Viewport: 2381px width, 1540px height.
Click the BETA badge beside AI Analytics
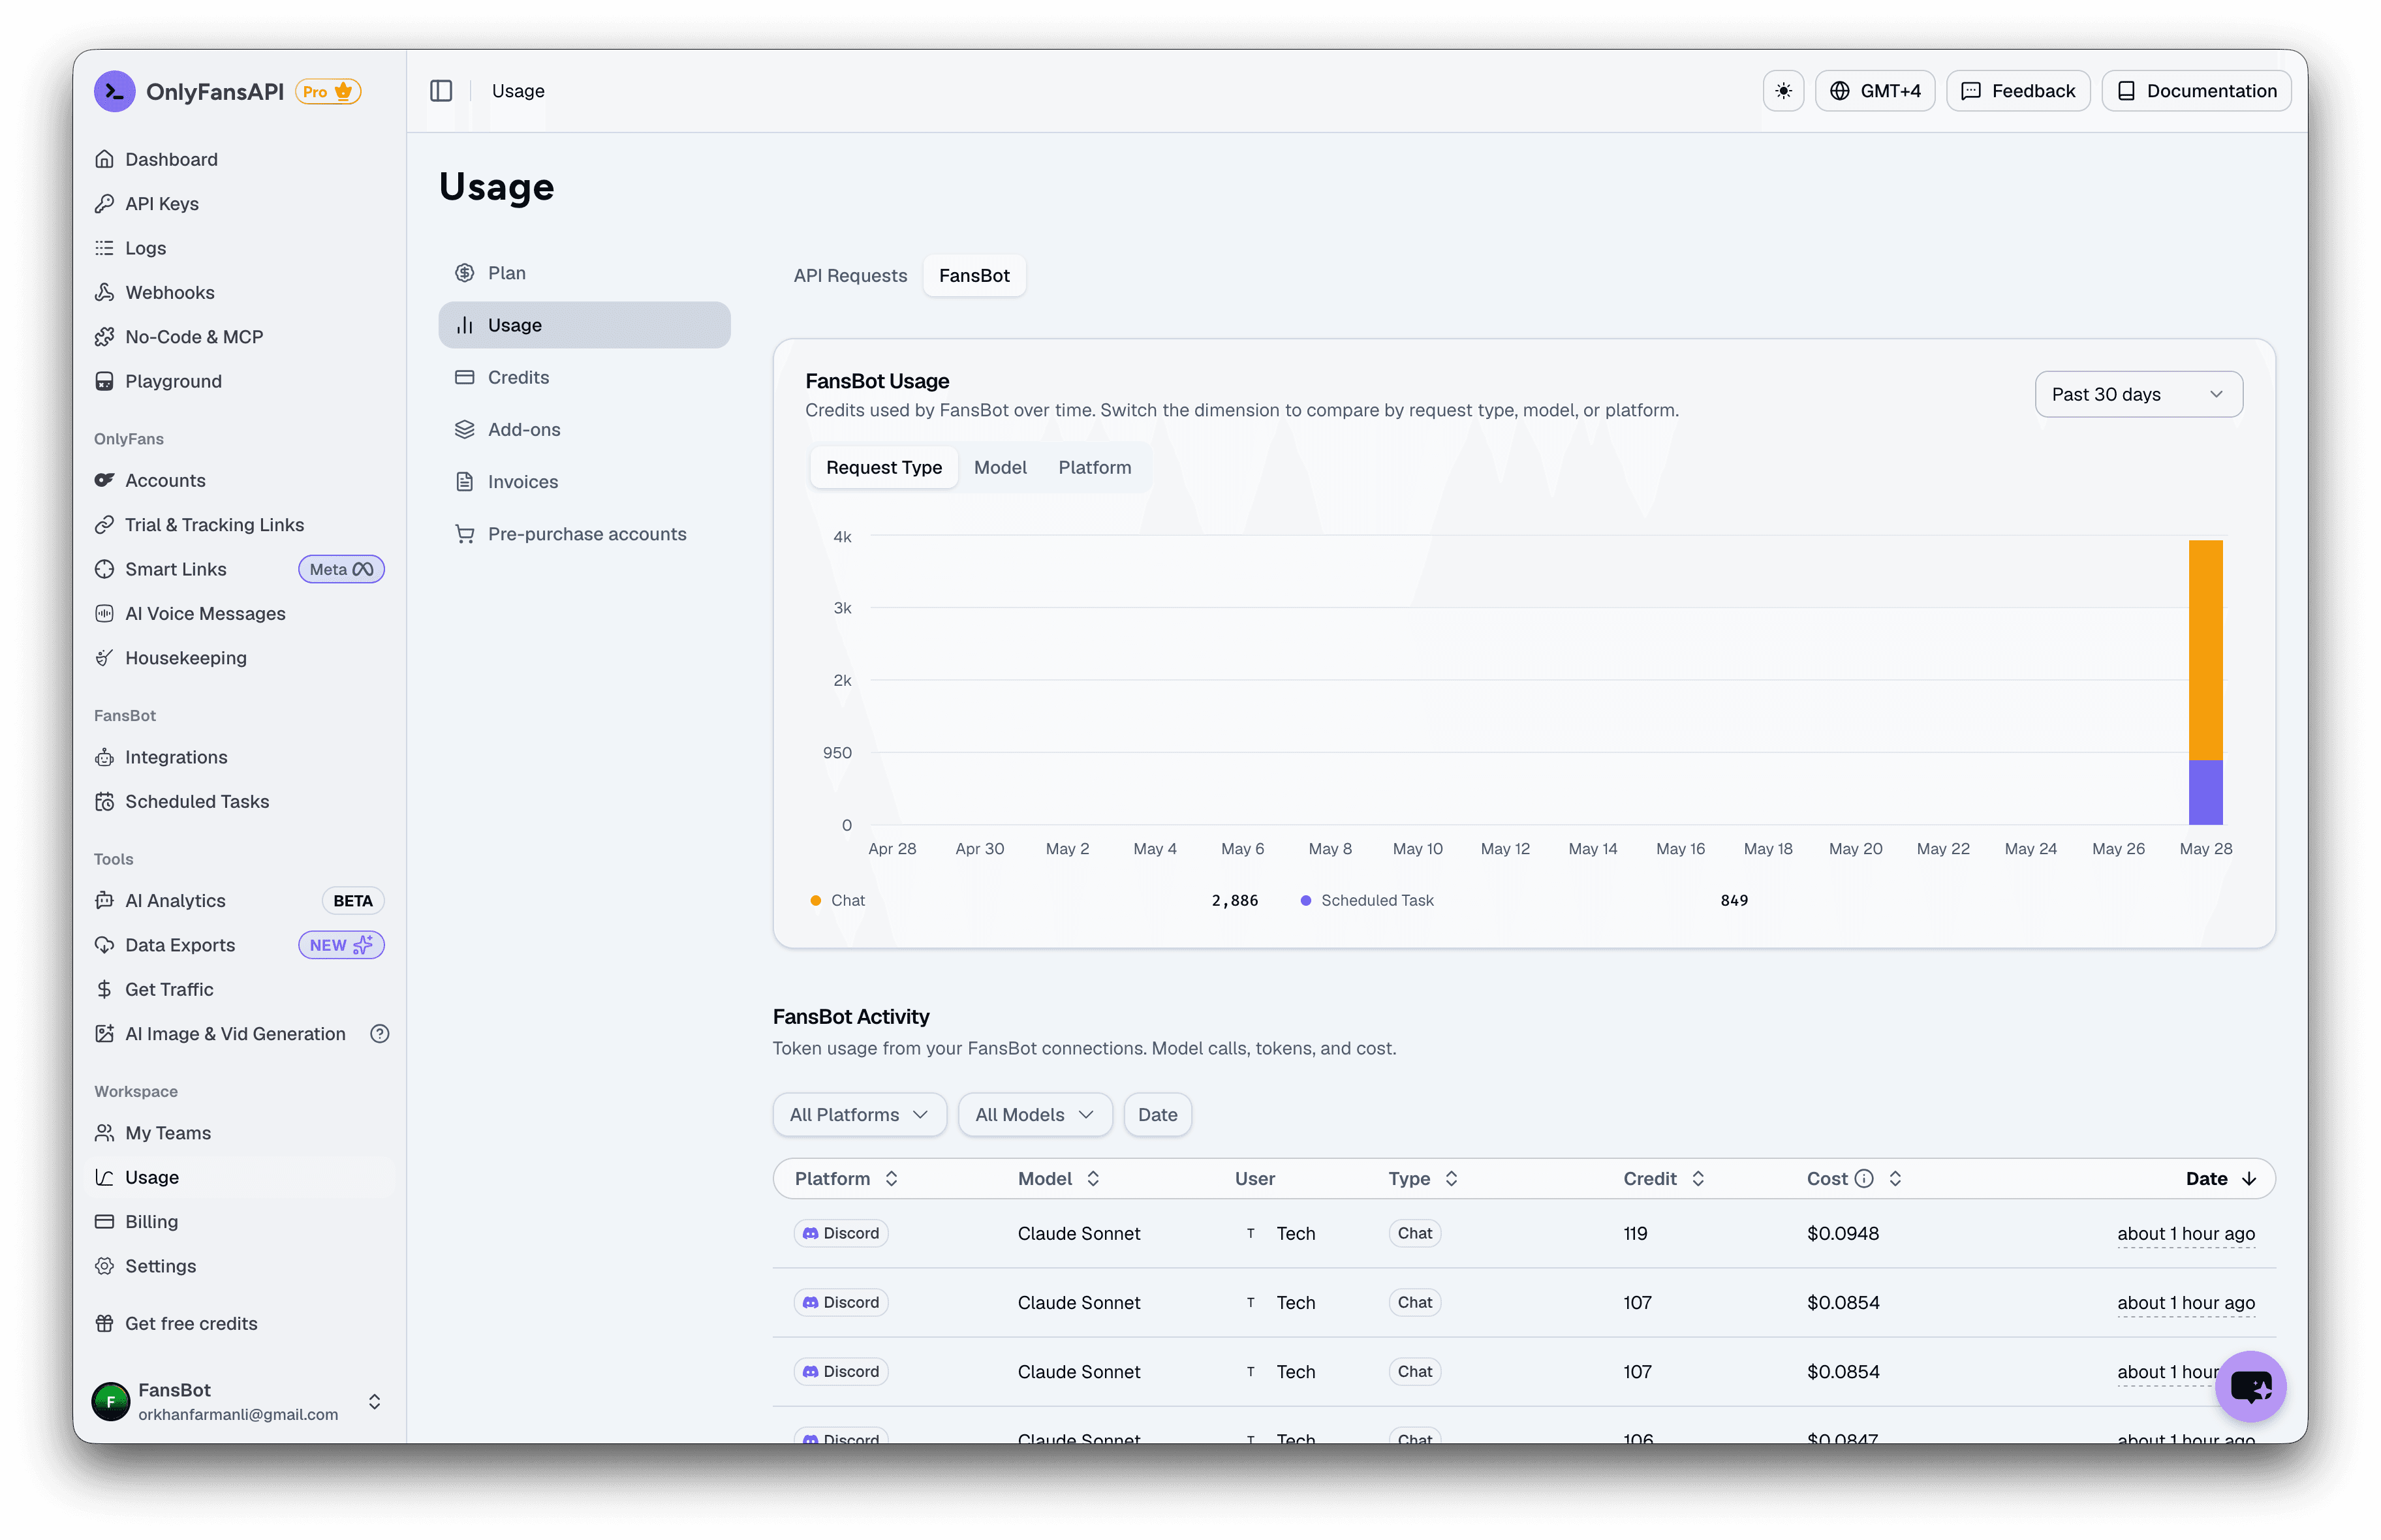pos(353,900)
